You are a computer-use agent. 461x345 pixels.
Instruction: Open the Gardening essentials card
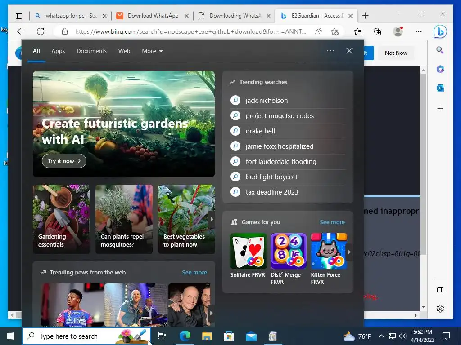tap(61, 219)
